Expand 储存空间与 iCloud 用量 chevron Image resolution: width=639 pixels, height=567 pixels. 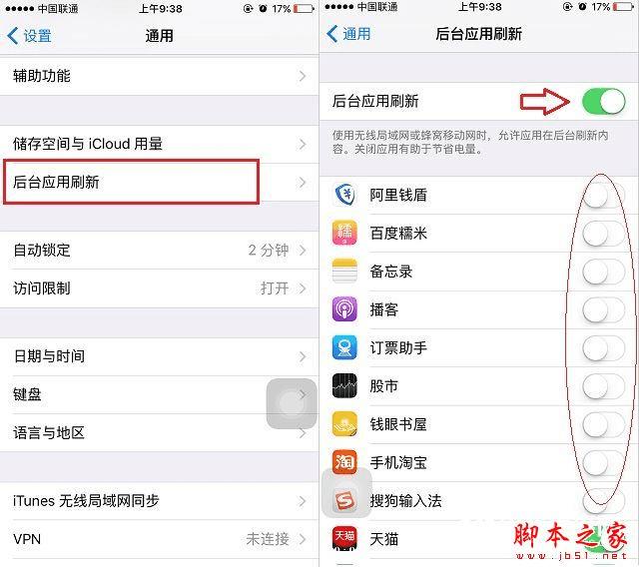click(303, 144)
